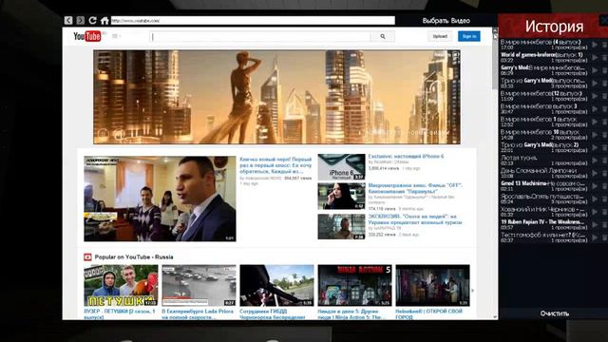The image size is (608, 342).
Task: Go back with the browser back arrow
Action: pos(68,20)
